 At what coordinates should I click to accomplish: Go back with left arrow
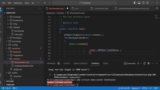pos(45,3)
